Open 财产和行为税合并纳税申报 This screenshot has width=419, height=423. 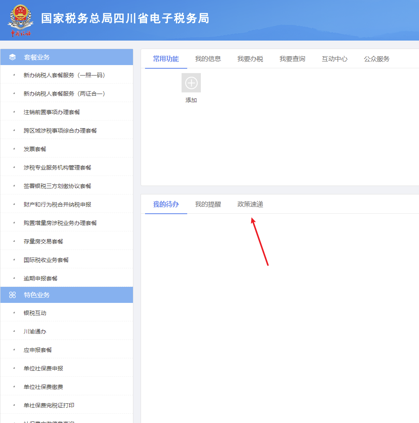[67, 204]
